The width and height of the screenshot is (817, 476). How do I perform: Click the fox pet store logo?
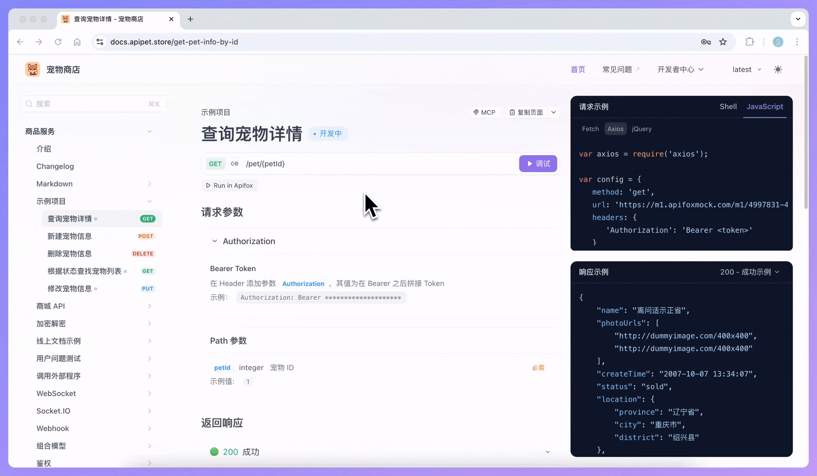click(32, 69)
